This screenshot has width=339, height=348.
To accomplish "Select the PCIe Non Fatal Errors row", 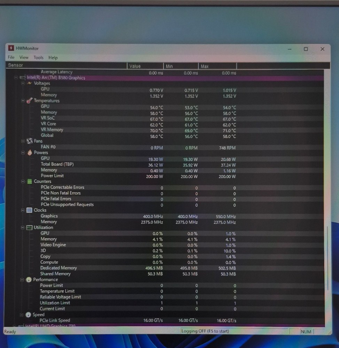I will [165, 193].
